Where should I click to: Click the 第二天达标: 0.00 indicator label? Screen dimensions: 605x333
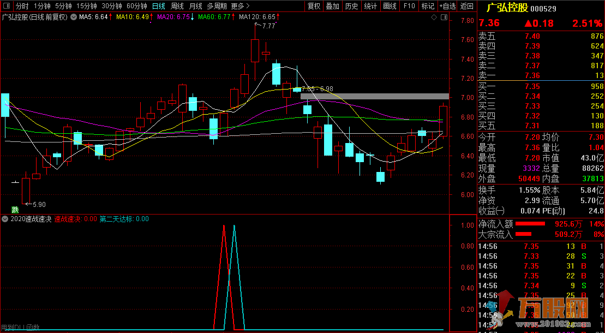(124, 219)
